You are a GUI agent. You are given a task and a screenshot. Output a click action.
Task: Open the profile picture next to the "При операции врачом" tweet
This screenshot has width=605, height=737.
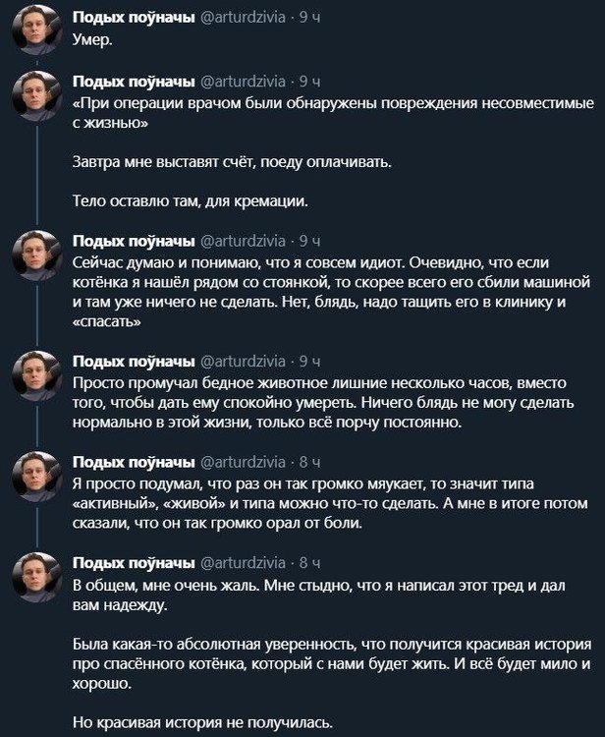click(x=37, y=97)
